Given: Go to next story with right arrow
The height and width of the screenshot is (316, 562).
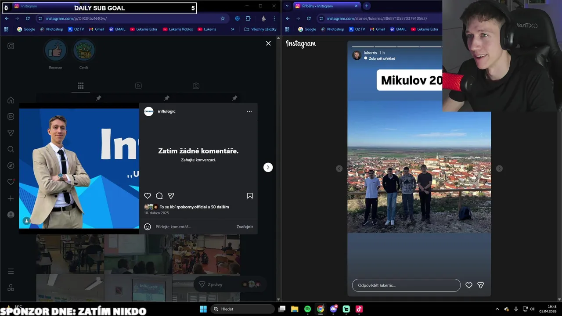Looking at the screenshot, I should [499, 169].
